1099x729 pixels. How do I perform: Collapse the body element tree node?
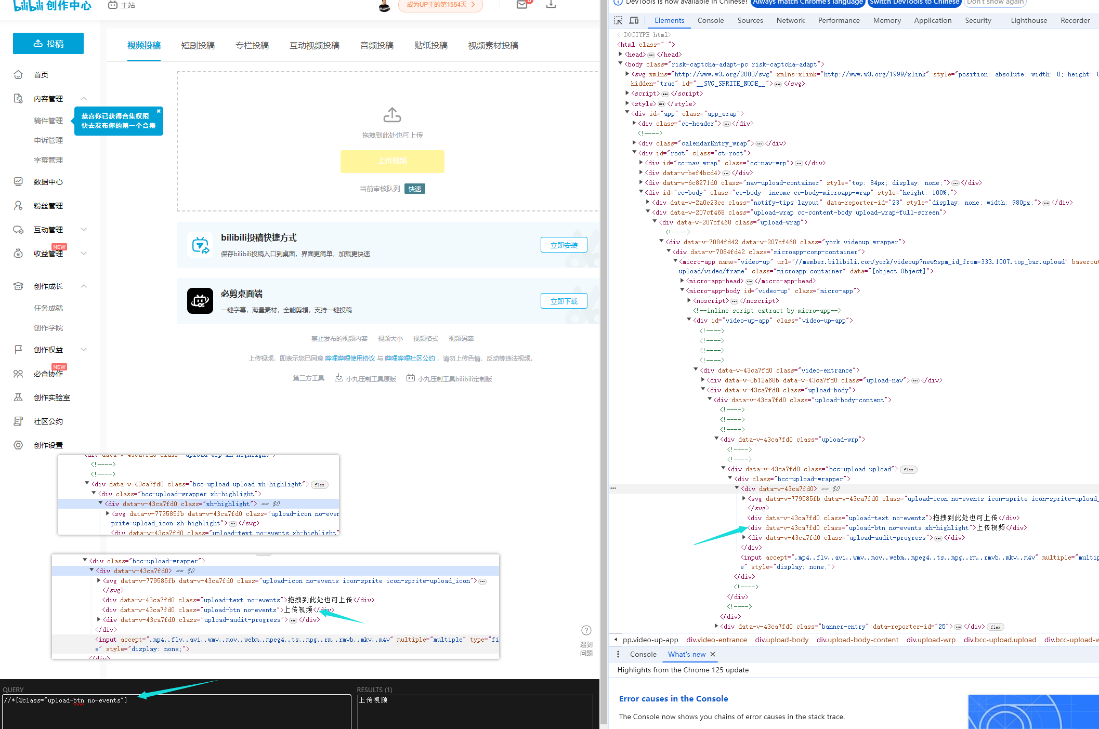point(621,64)
